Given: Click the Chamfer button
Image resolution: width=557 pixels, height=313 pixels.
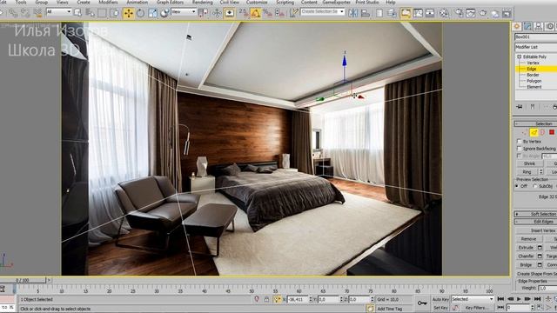Looking at the screenshot, I should [526, 256].
